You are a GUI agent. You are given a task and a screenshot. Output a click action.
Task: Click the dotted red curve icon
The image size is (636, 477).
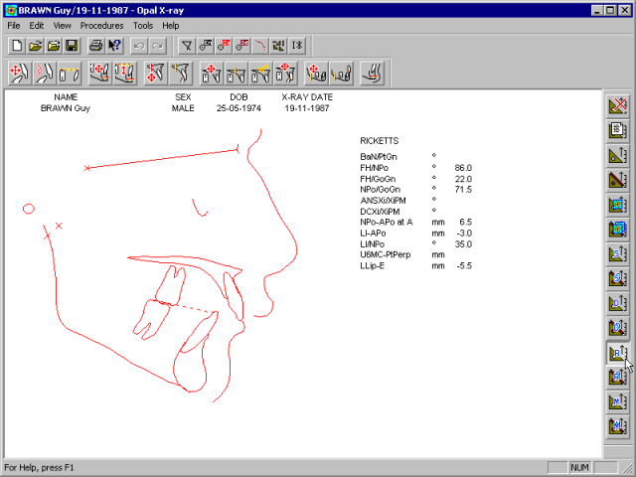[x=260, y=46]
